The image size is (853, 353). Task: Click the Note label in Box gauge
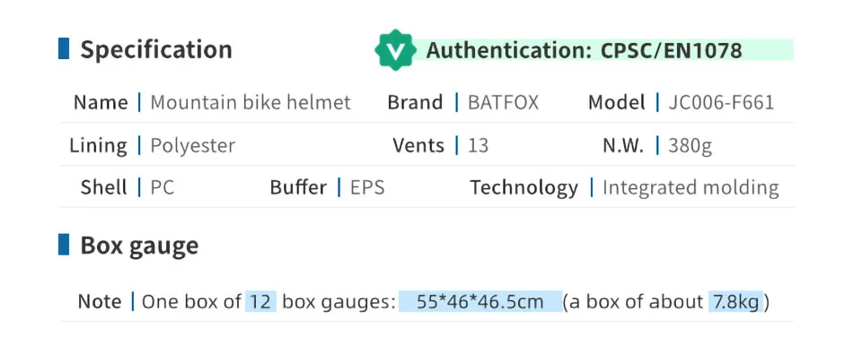pos(100,301)
